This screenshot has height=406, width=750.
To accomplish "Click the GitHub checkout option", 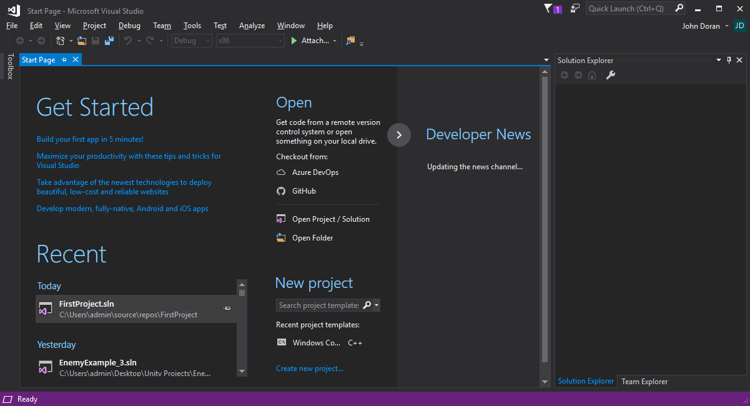I will pyautogui.click(x=297, y=191).
